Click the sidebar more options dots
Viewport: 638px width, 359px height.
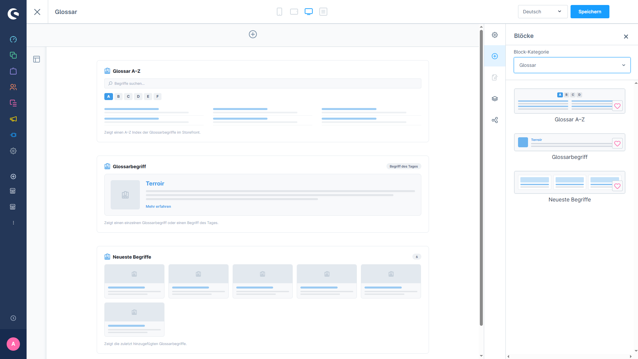tap(13, 223)
